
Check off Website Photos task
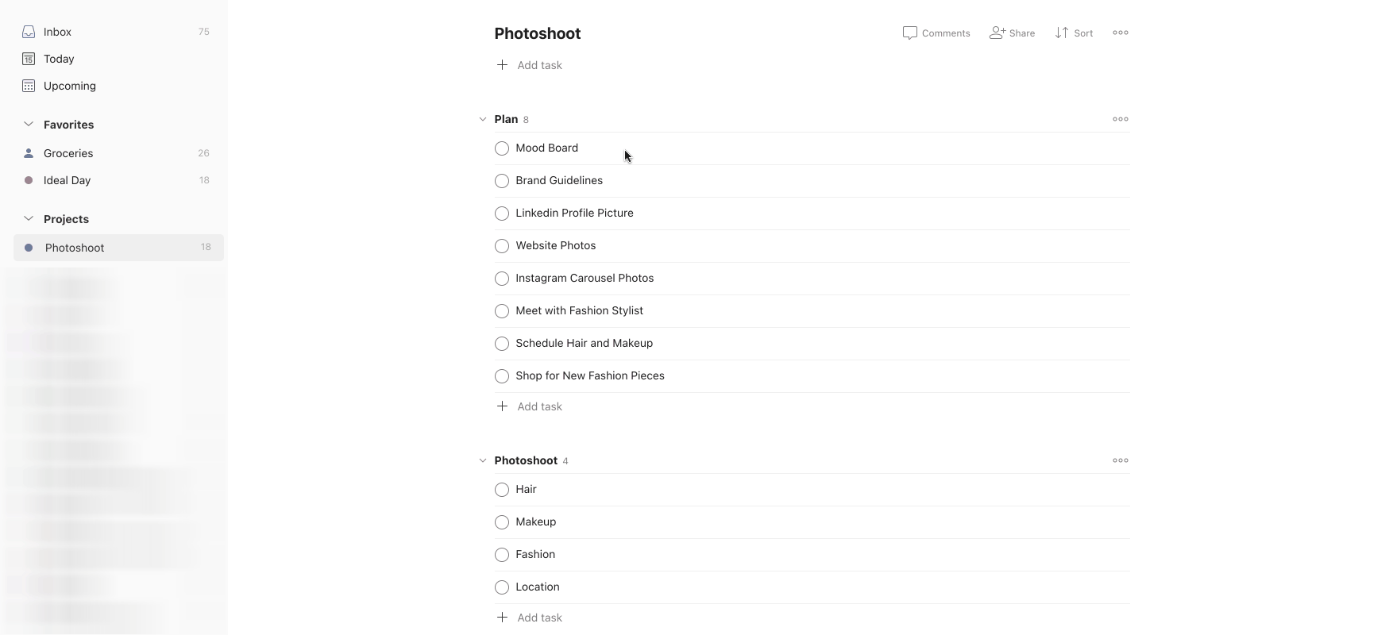click(502, 246)
